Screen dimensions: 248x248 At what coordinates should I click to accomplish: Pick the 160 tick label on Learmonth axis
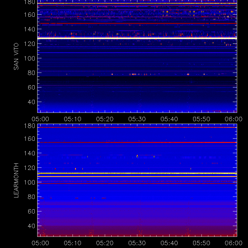pos(29,139)
